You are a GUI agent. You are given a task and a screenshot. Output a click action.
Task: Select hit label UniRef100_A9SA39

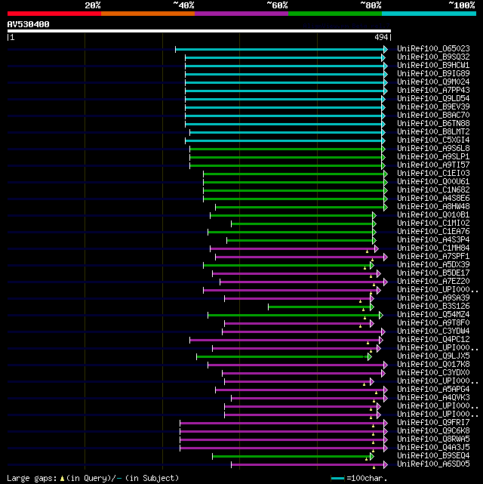433,297
